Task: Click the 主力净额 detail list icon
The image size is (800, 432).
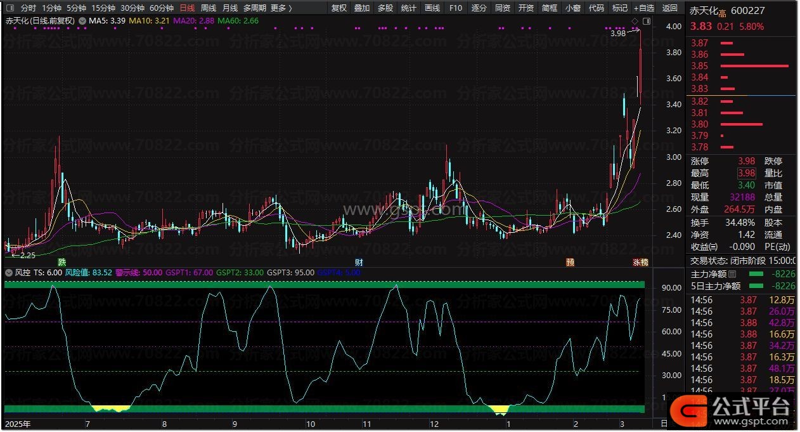Action: 733,274
